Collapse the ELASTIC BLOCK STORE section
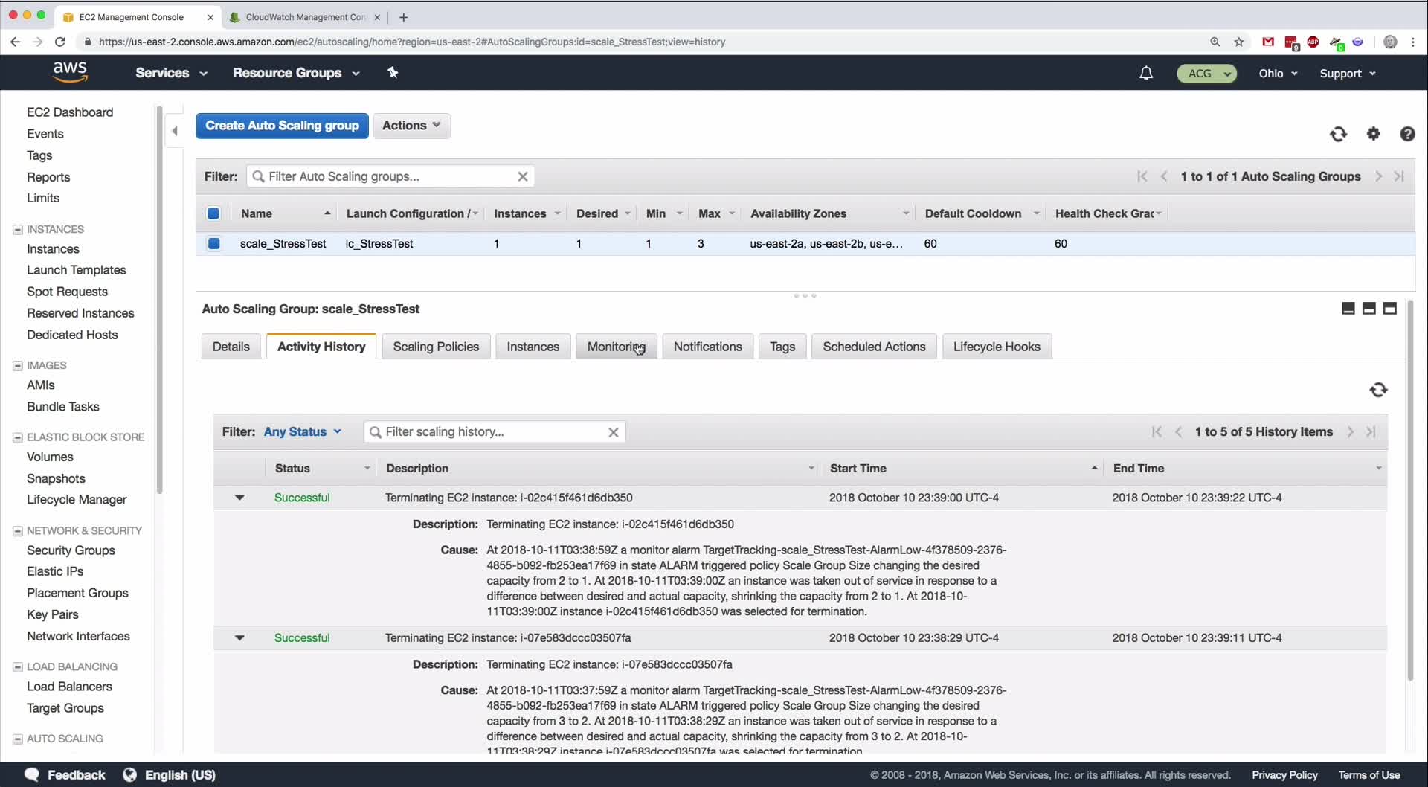The height and width of the screenshot is (787, 1428). [18, 437]
